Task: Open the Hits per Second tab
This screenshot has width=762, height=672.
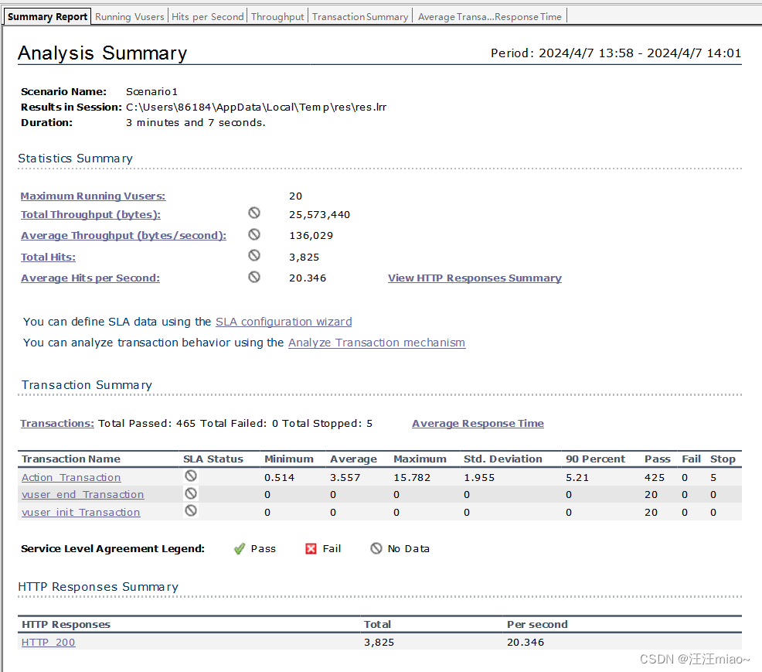Action: click(x=208, y=16)
